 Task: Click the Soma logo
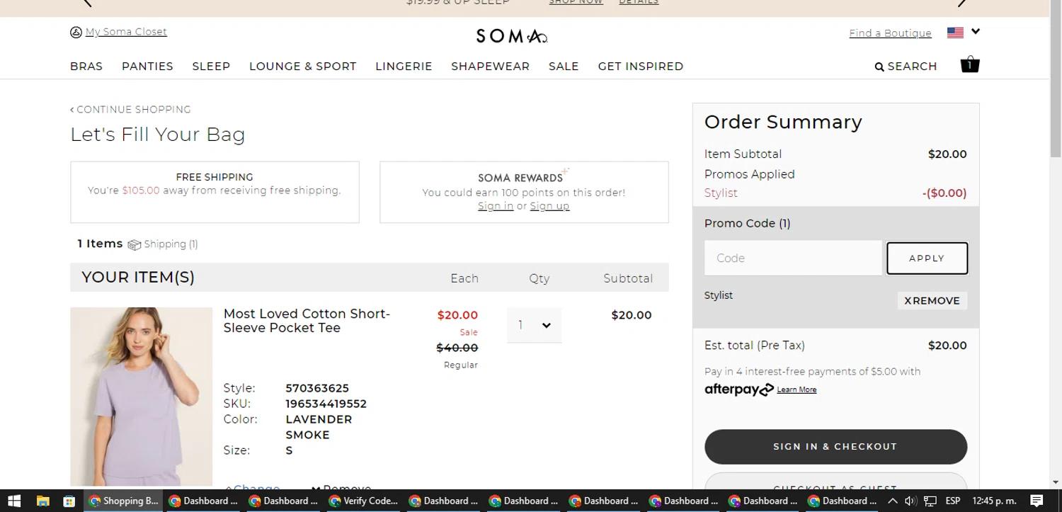[x=511, y=35]
